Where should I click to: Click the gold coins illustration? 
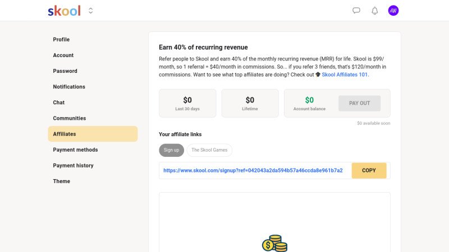274,244
